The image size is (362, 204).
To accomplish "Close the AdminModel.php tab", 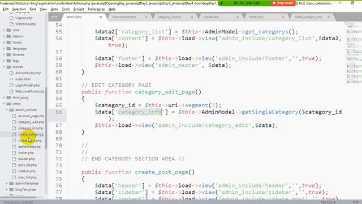I will point(146,17).
